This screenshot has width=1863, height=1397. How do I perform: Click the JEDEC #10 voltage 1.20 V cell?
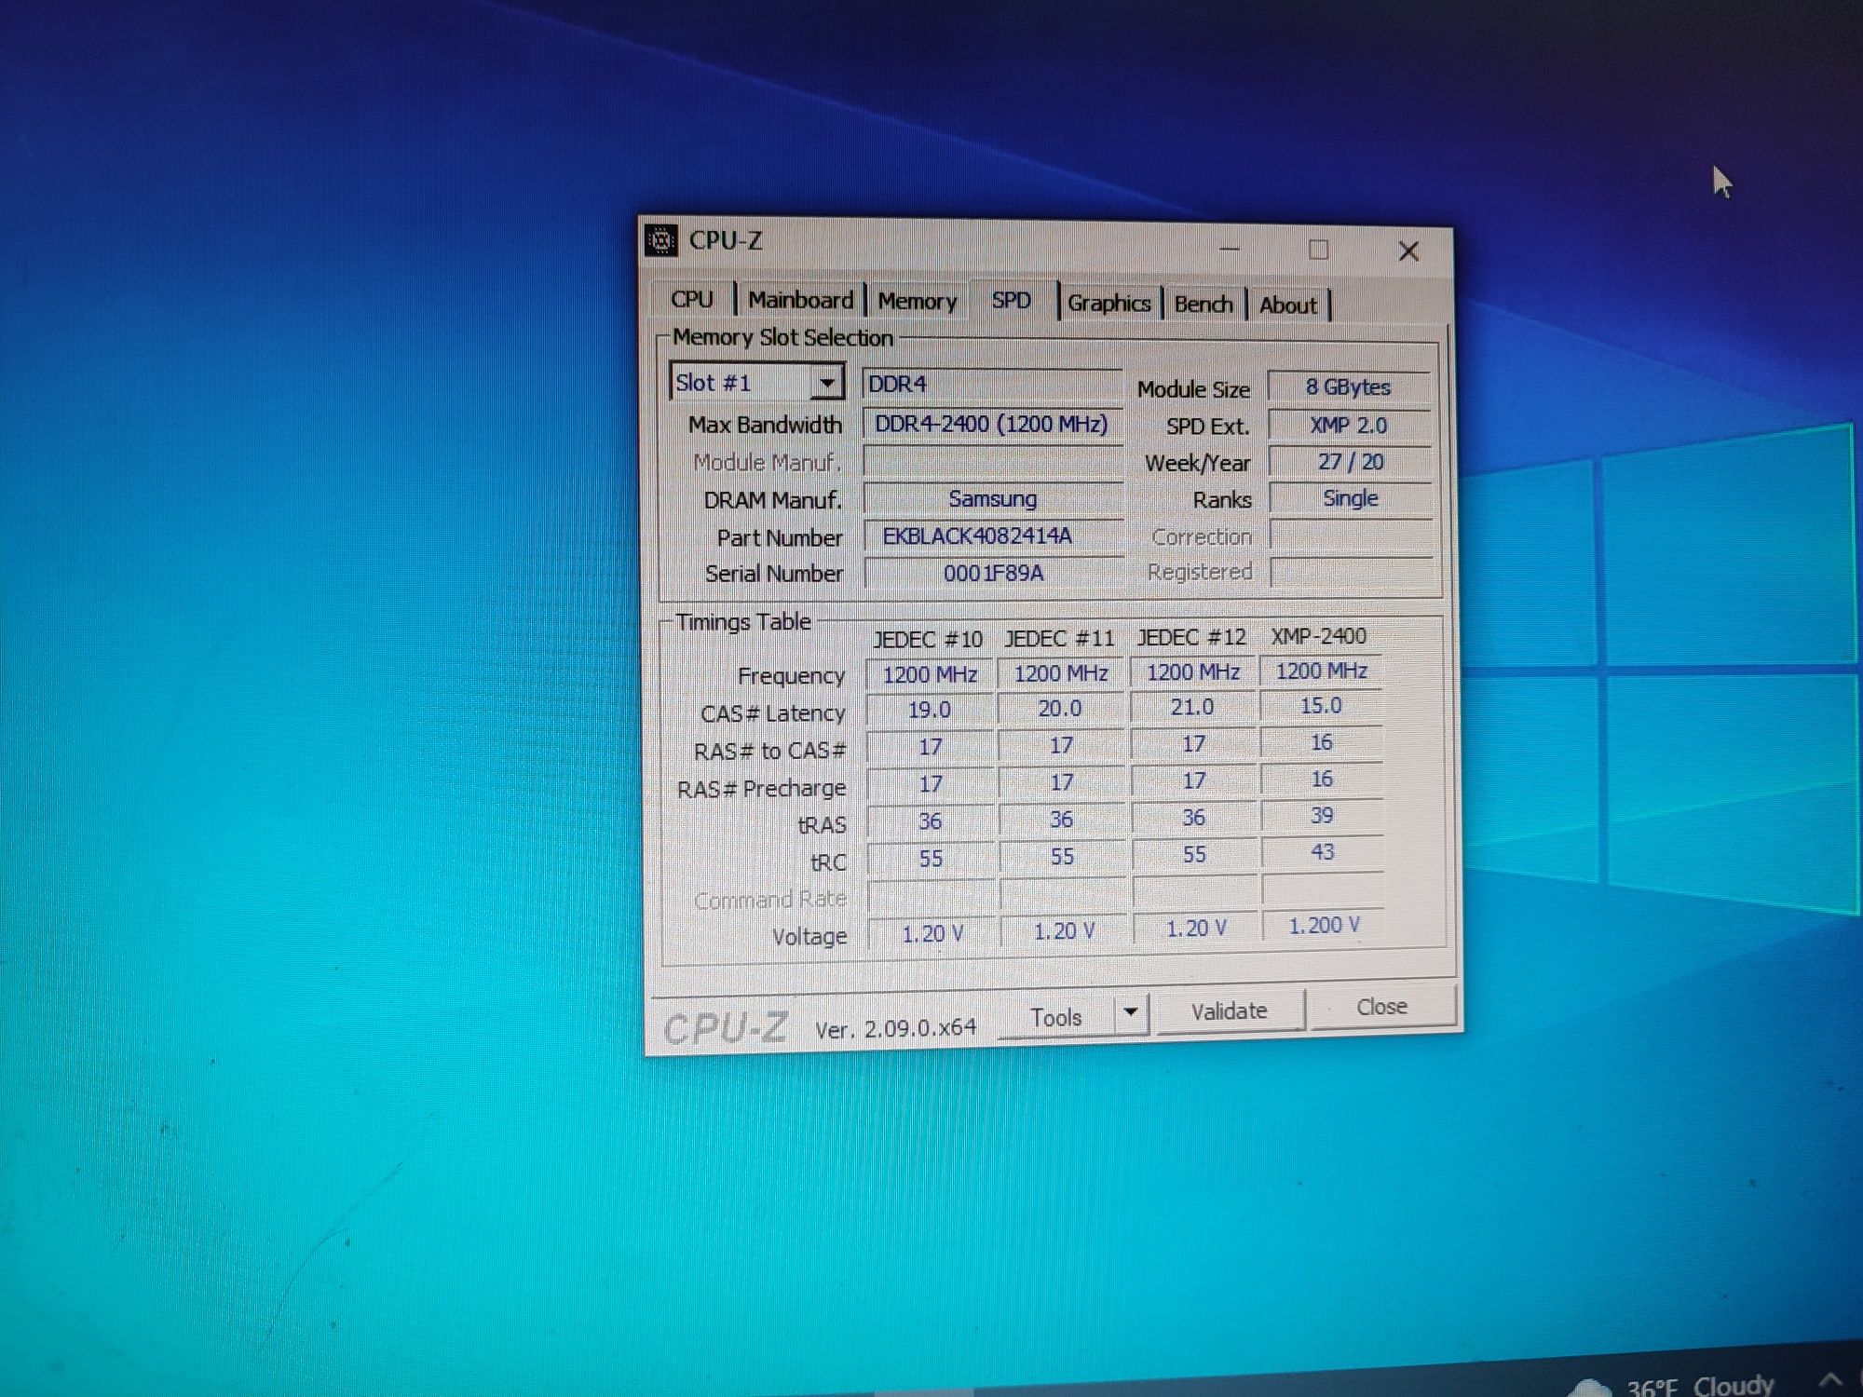(x=931, y=933)
